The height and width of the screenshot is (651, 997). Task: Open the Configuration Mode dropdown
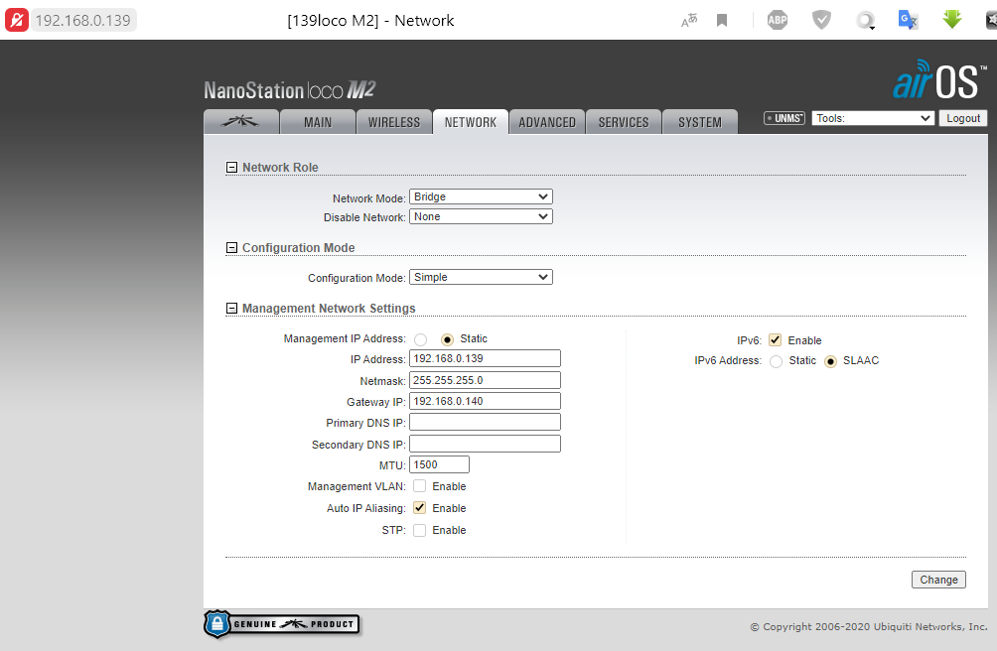(x=481, y=277)
